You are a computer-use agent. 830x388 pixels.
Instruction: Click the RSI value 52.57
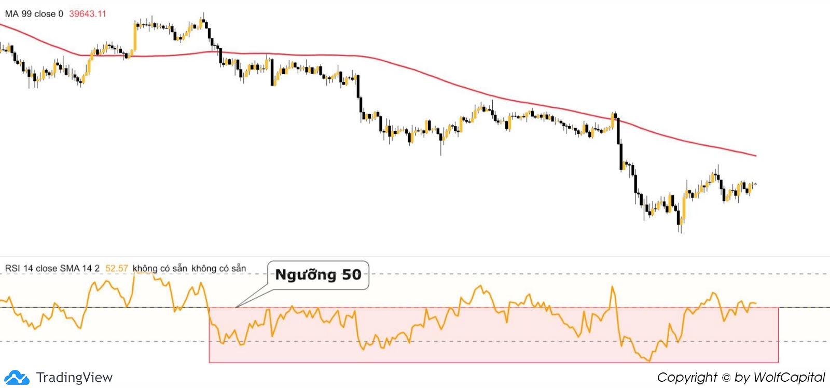[x=117, y=268]
